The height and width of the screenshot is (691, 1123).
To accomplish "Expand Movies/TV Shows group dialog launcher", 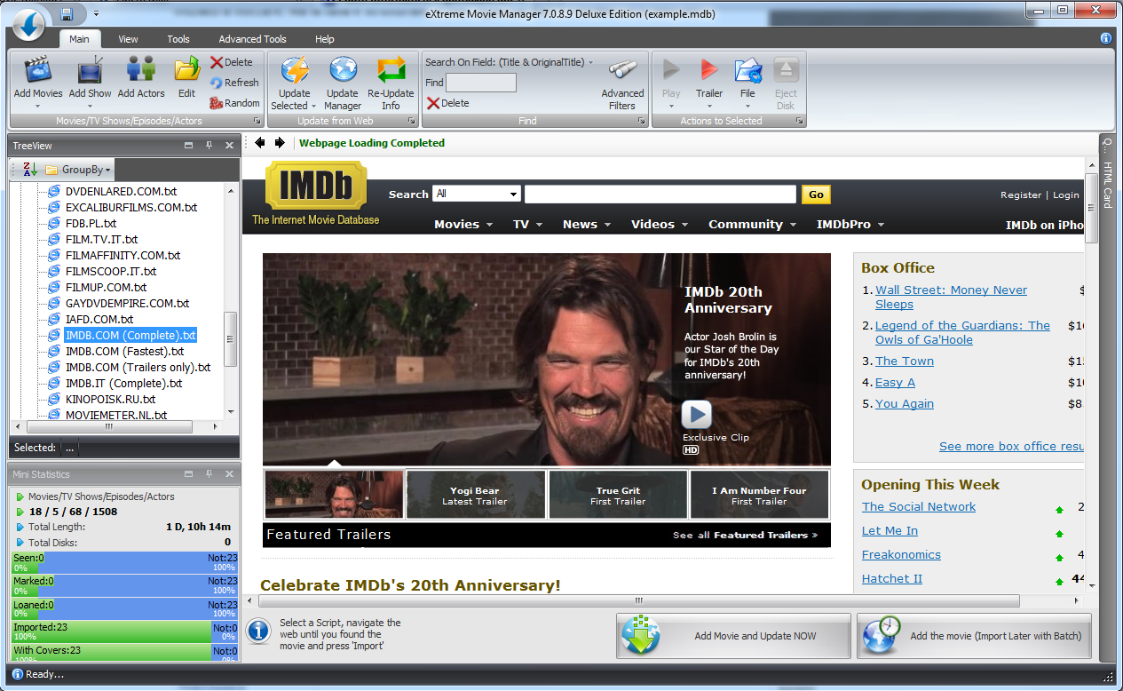I will coord(257,121).
